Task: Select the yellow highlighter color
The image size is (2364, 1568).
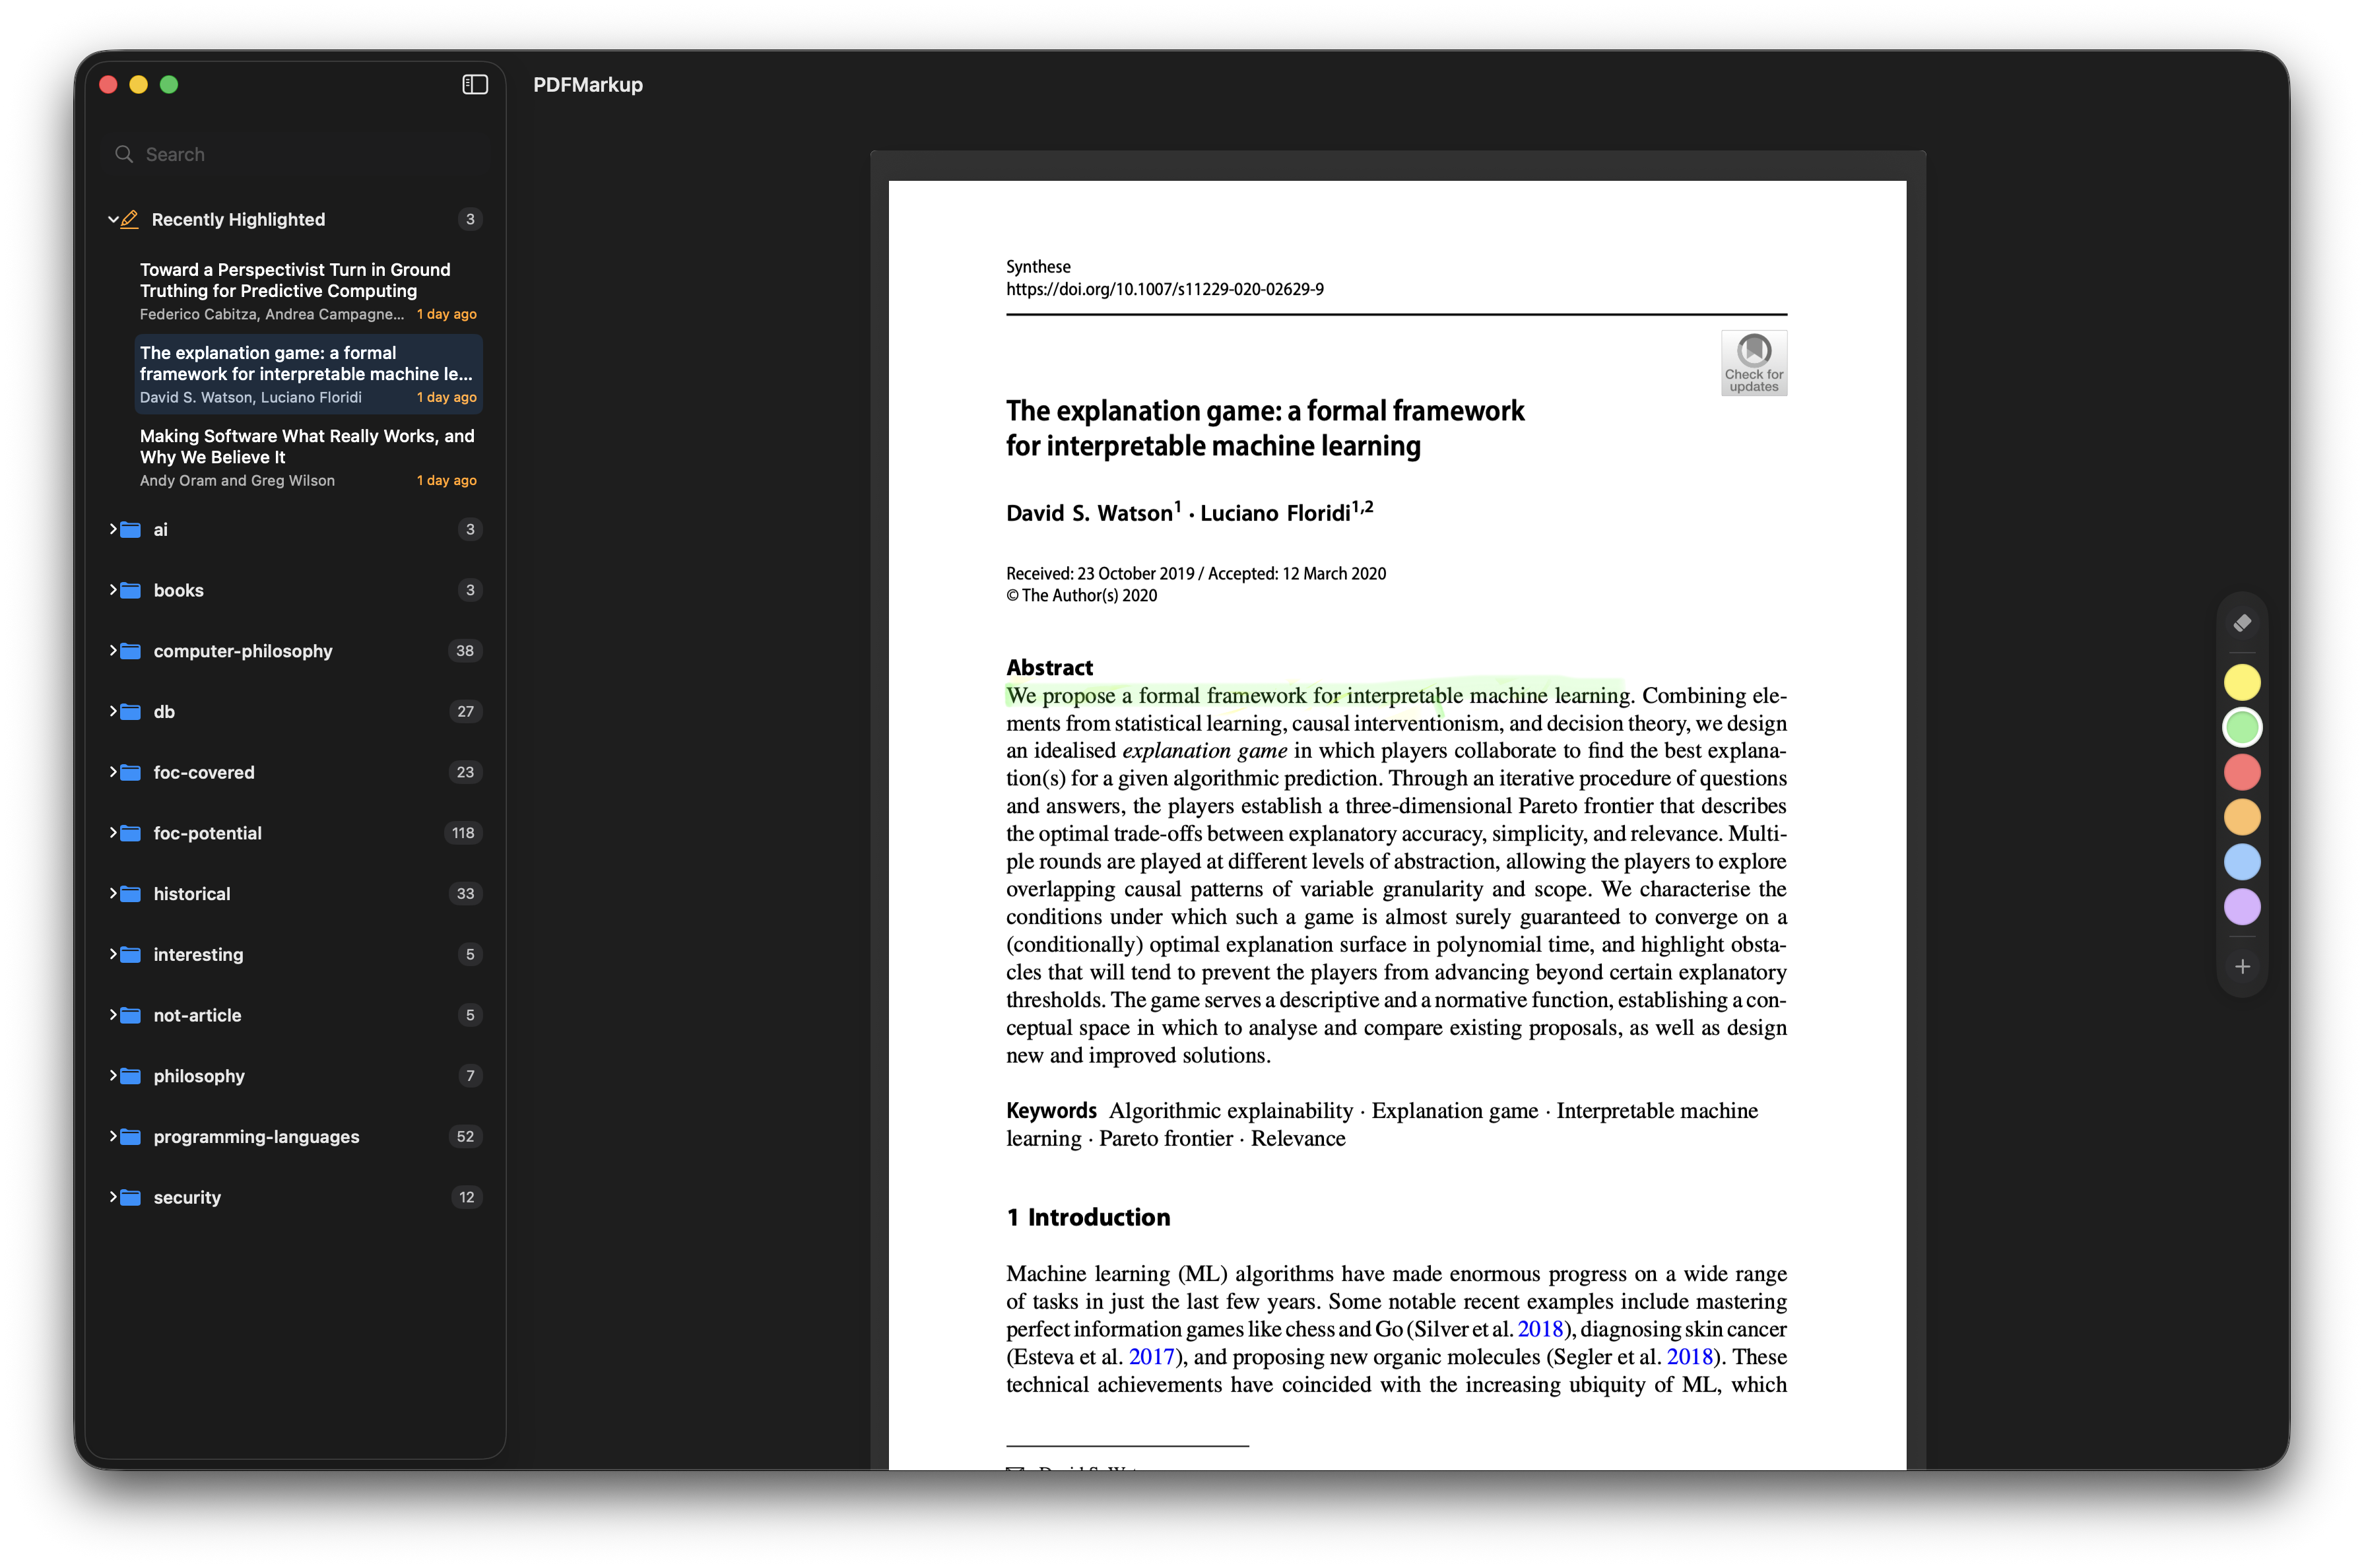Action: tap(2242, 683)
